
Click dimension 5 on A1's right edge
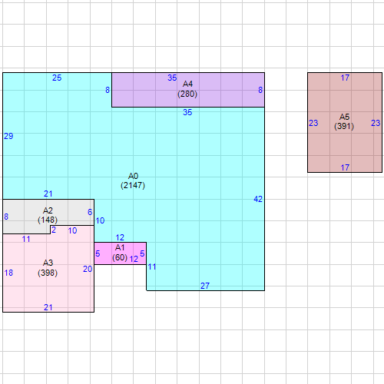click(x=142, y=253)
